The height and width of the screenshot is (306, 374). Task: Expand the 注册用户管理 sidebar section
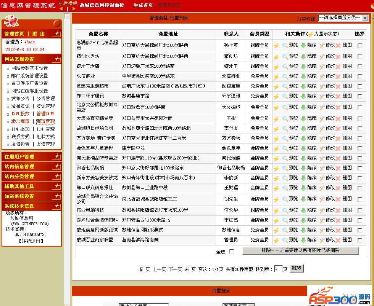point(31,157)
